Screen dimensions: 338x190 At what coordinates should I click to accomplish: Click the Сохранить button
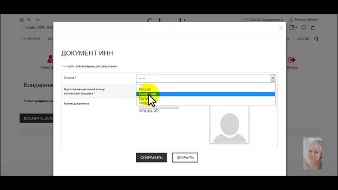(152, 157)
